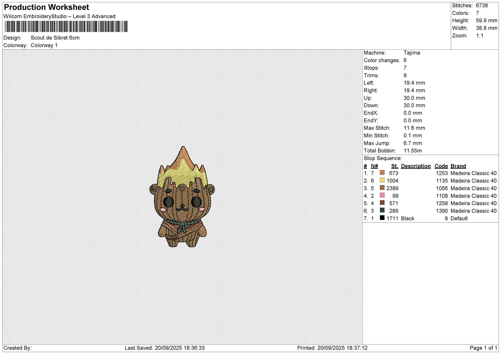The height and width of the screenshot is (354, 501).
Task: Select the pink swatch code 1108
Action: click(x=382, y=195)
